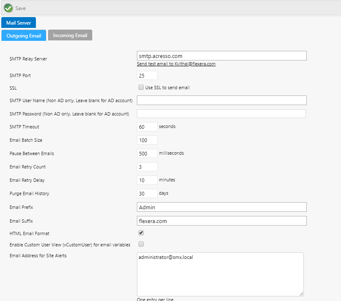Select the Outgoing Email tab
This screenshot has width=341, height=301.
(x=24, y=36)
